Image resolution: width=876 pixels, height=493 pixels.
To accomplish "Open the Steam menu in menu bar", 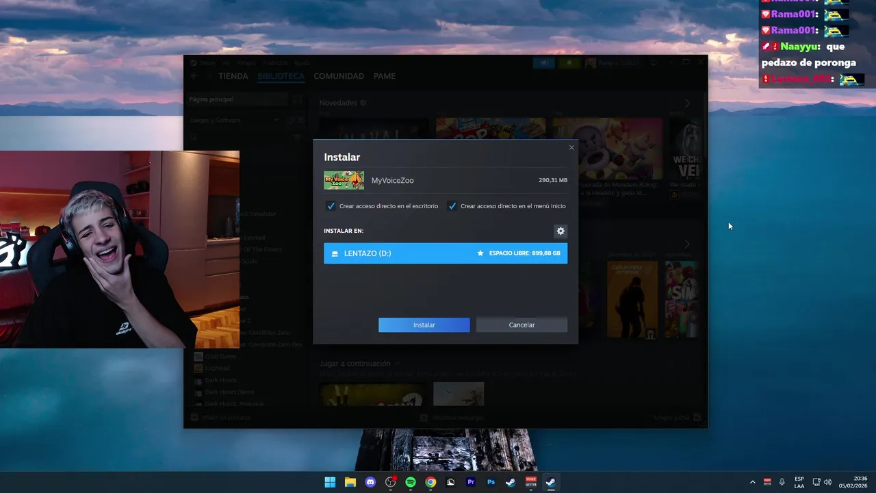I will pyautogui.click(x=207, y=62).
